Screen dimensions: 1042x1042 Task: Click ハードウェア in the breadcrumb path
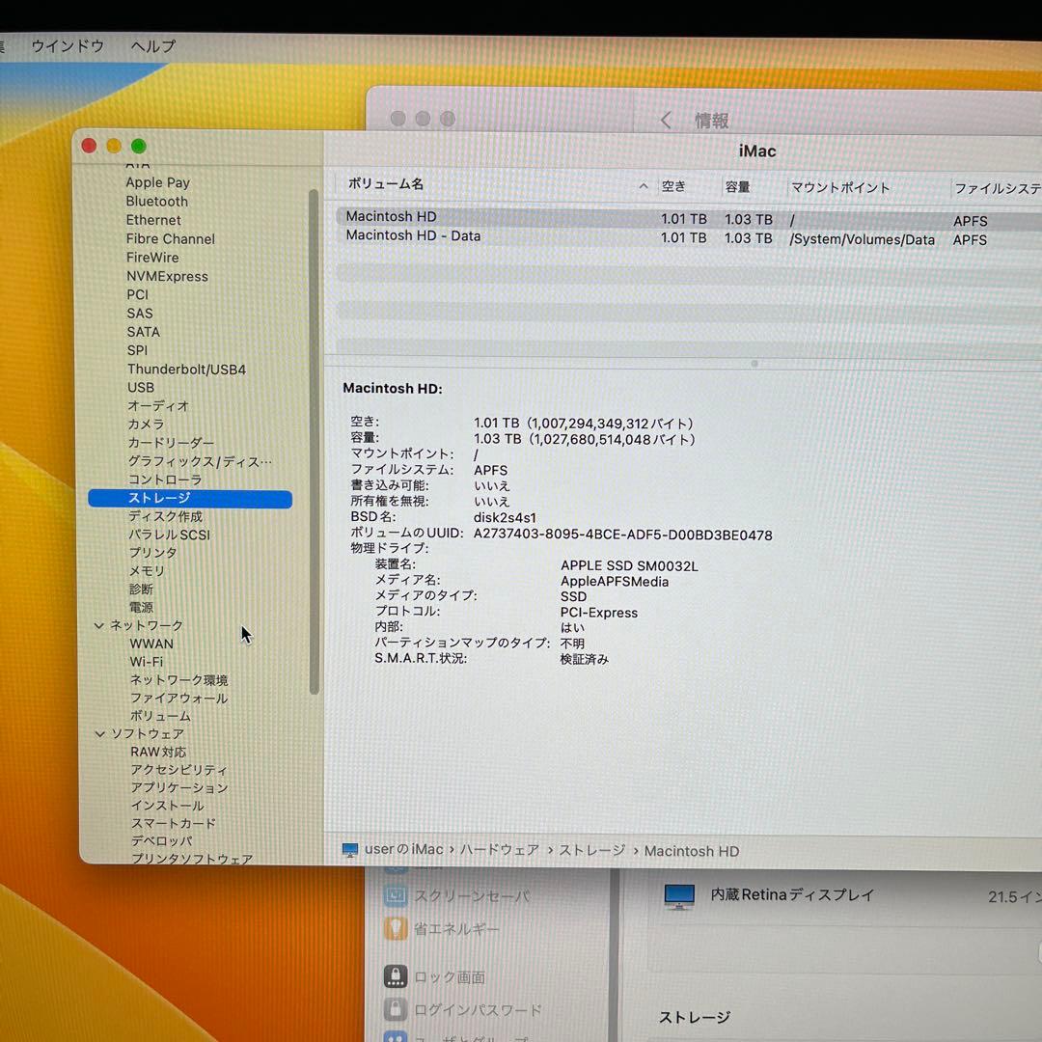pyautogui.click(x=499, y=851)
